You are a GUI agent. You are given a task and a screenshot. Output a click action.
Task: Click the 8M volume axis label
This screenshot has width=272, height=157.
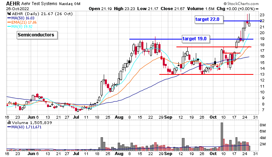pyautogui.click(x=262, y=125)
